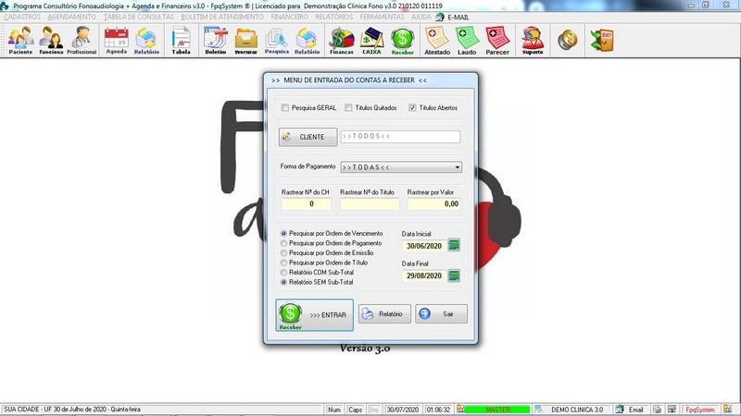Open the Data Final calendar picker
The image size is (741, 416).
click(x=454, y=275)
